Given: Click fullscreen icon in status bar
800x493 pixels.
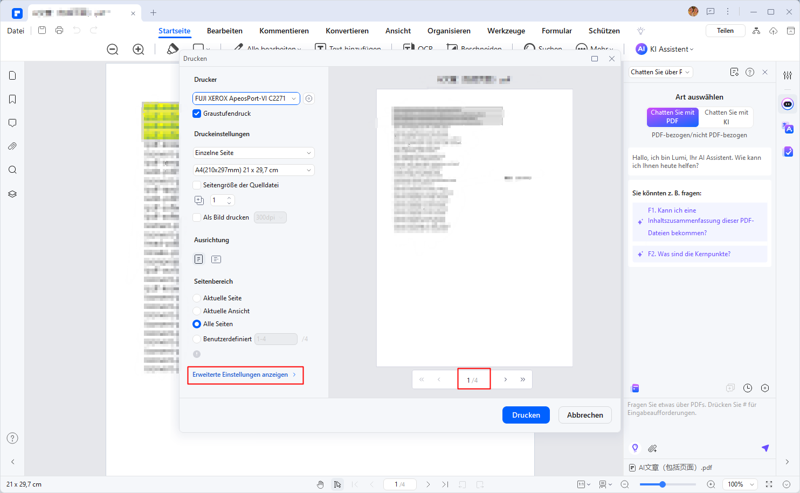Looking at the screenshot, I should tap(769, 484).
